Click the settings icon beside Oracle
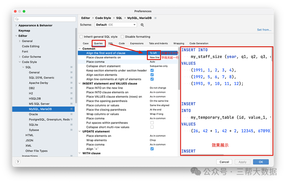Viewport: 286px width, 183px height. (x=71, y=114)
